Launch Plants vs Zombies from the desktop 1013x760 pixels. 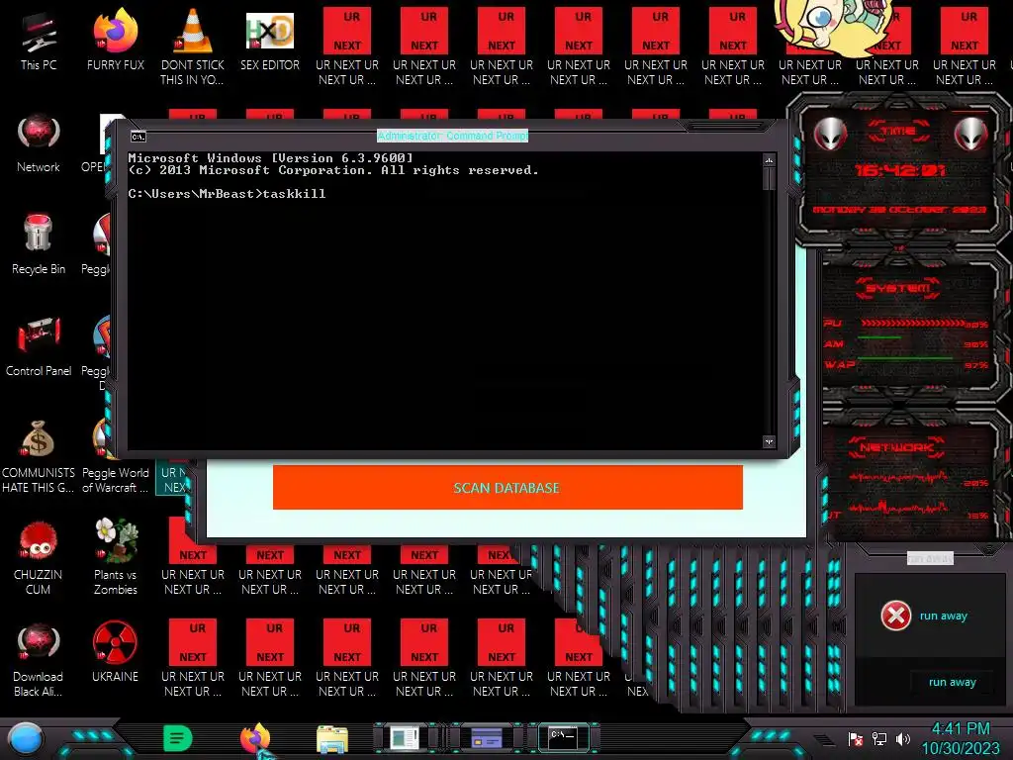pyautogui.click(x=115, y=557)
